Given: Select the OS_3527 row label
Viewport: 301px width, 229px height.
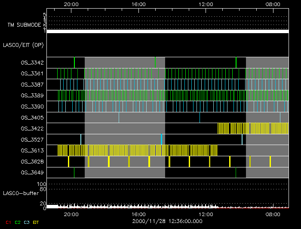Looking at the screenshot, I should [32, 139].
